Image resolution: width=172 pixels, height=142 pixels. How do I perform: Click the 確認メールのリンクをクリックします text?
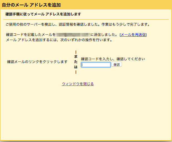pyautogui.click(x=37, y=62)
